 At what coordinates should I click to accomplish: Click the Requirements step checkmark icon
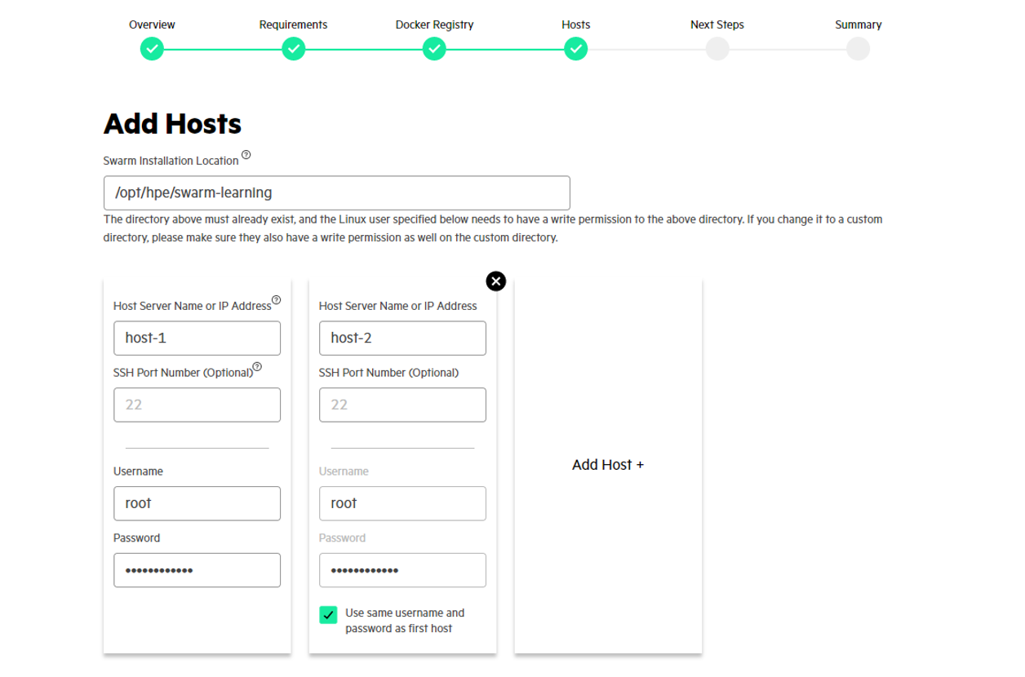[293, 50]
